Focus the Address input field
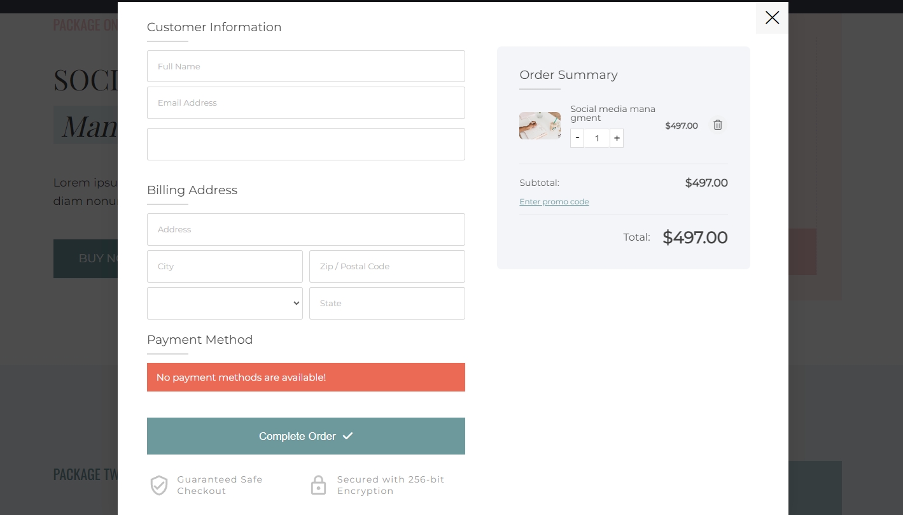 point(305,230)
